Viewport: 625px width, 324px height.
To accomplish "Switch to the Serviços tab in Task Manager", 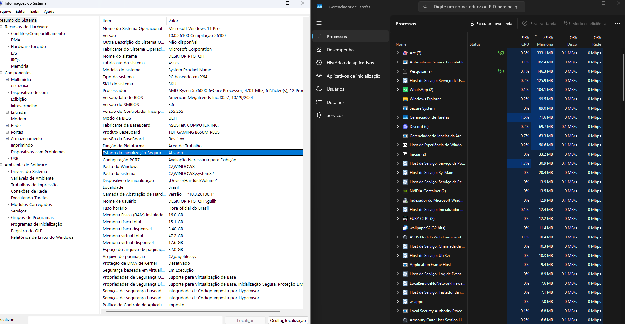I will point(351,115).
